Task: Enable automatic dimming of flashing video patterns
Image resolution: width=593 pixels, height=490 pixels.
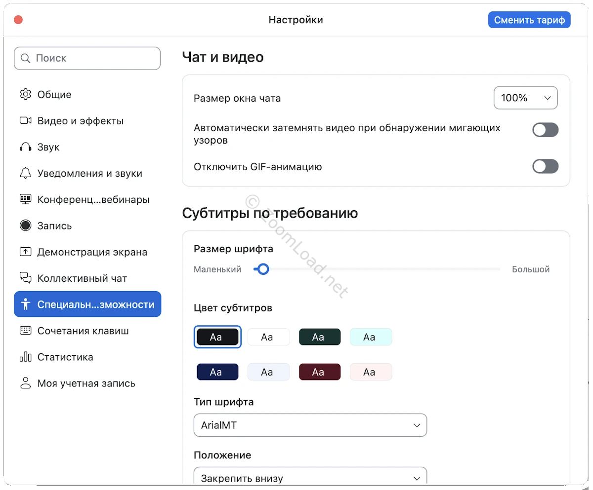Action: [x=545, y=130]
